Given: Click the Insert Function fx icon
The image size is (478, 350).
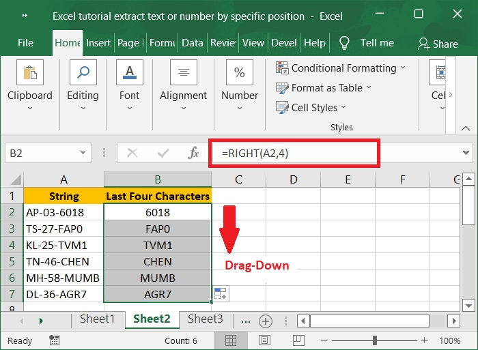Looking at the screenshot, I should [x=193, y=154].
